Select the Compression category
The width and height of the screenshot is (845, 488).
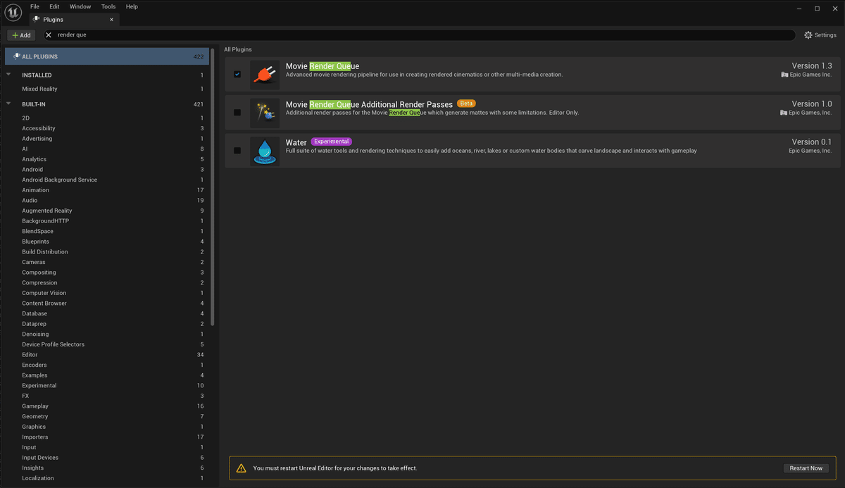point(107,282)
